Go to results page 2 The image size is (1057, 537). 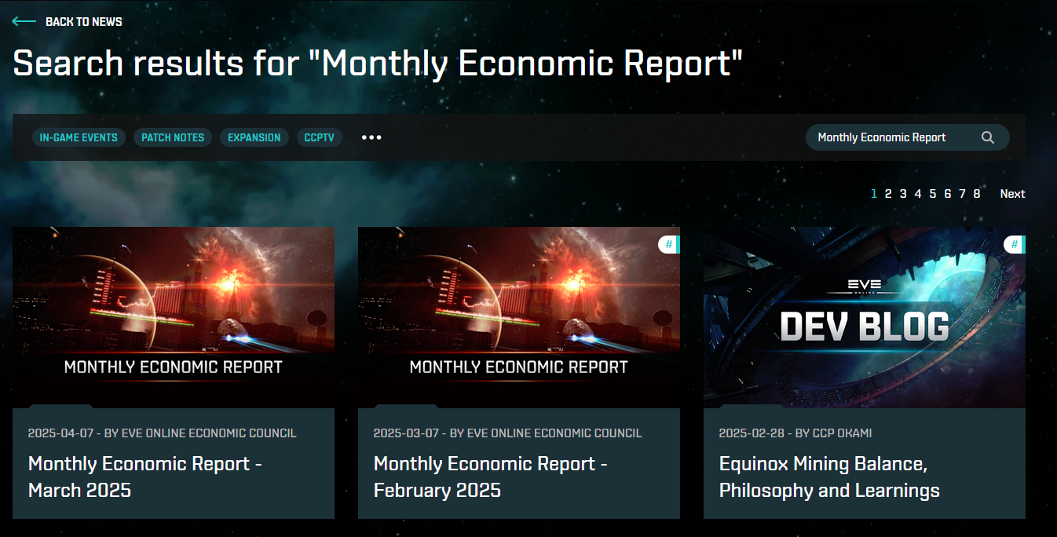tap(888, 194)
